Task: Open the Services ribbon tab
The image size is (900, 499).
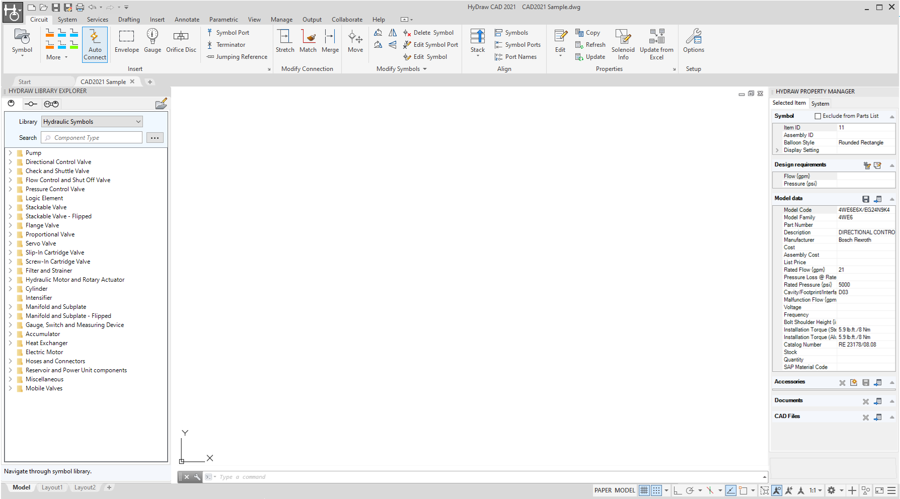Action: (98, 20)
